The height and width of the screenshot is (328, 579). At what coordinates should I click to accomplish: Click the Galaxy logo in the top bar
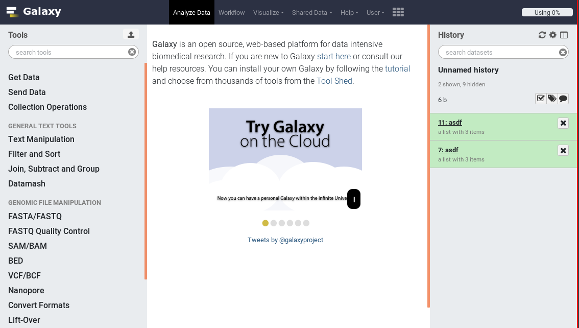(33, 11)
